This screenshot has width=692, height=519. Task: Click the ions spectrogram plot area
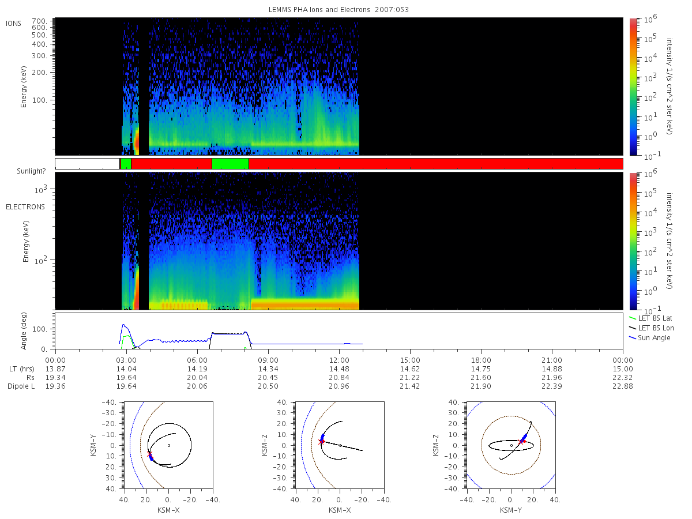[x=339, y=86]
